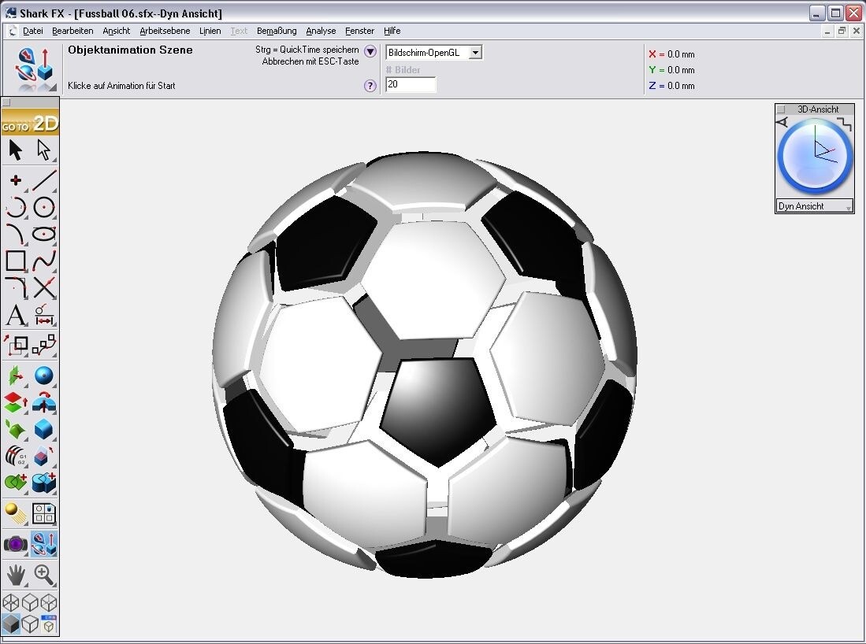Screen dimensions: 866x644
Task: Choose the ellipse drawing tool
Action: (44, 234)
